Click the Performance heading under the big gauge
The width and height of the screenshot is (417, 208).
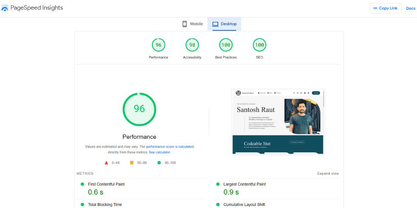coord(139,137)
